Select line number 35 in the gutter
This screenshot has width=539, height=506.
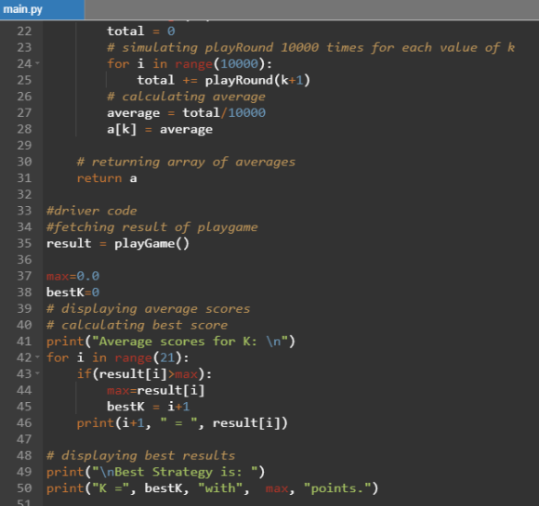(x=24, y=243)
